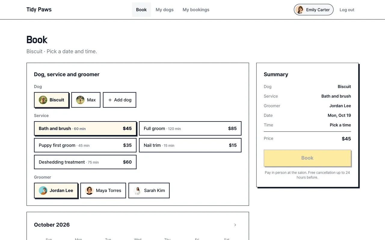Click the October 2026 calendar heading
Screen dimensions: 385x240
tap(52, 225)
